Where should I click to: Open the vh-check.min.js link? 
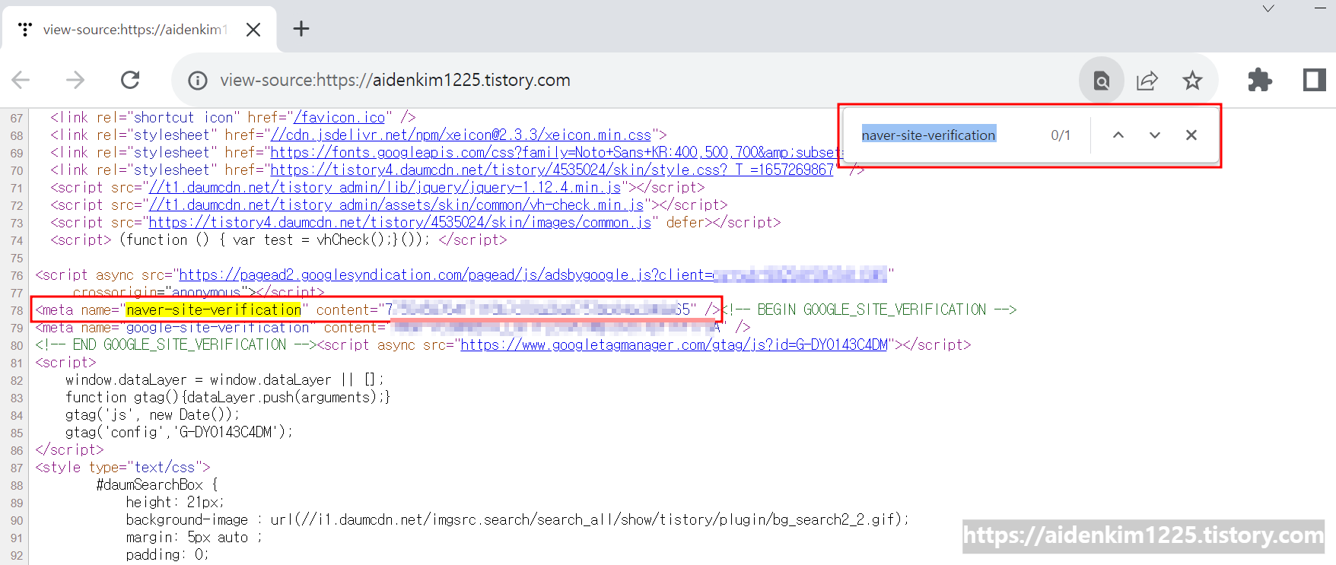click(x=396, y=205)
